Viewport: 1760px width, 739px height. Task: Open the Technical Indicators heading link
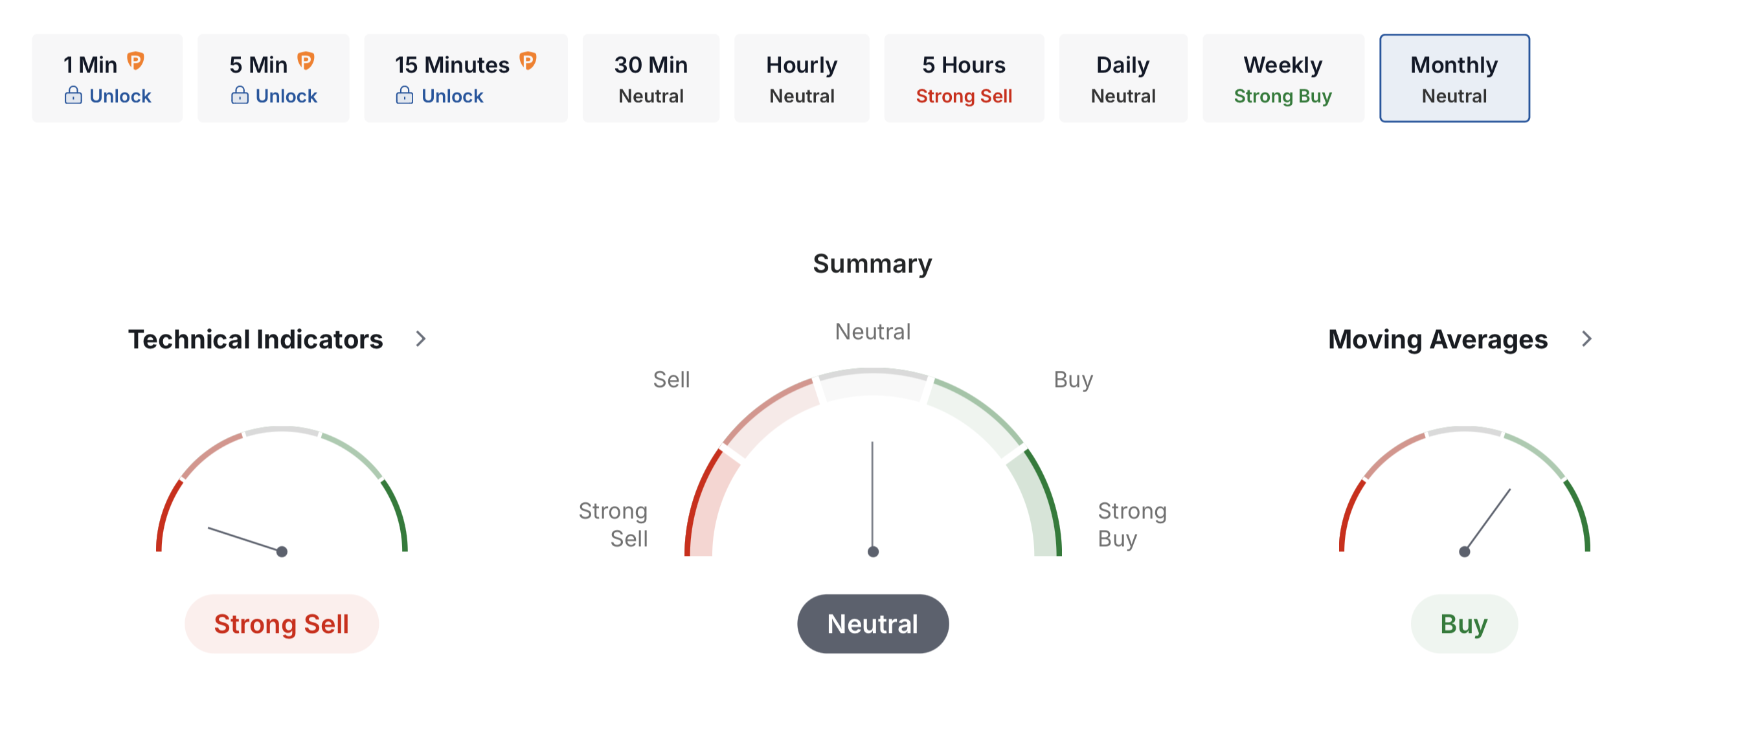[256, 340]
